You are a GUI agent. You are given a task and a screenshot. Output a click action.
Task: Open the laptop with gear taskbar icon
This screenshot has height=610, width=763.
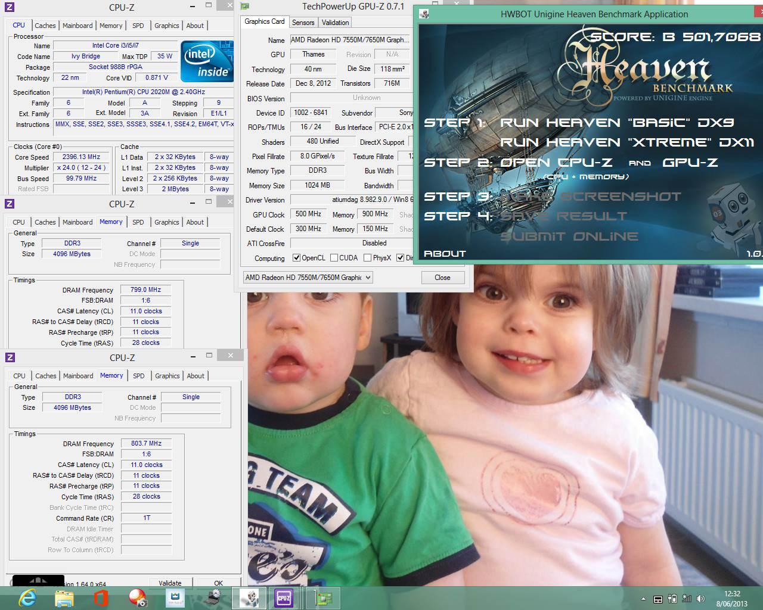click(x=212, y=597)
